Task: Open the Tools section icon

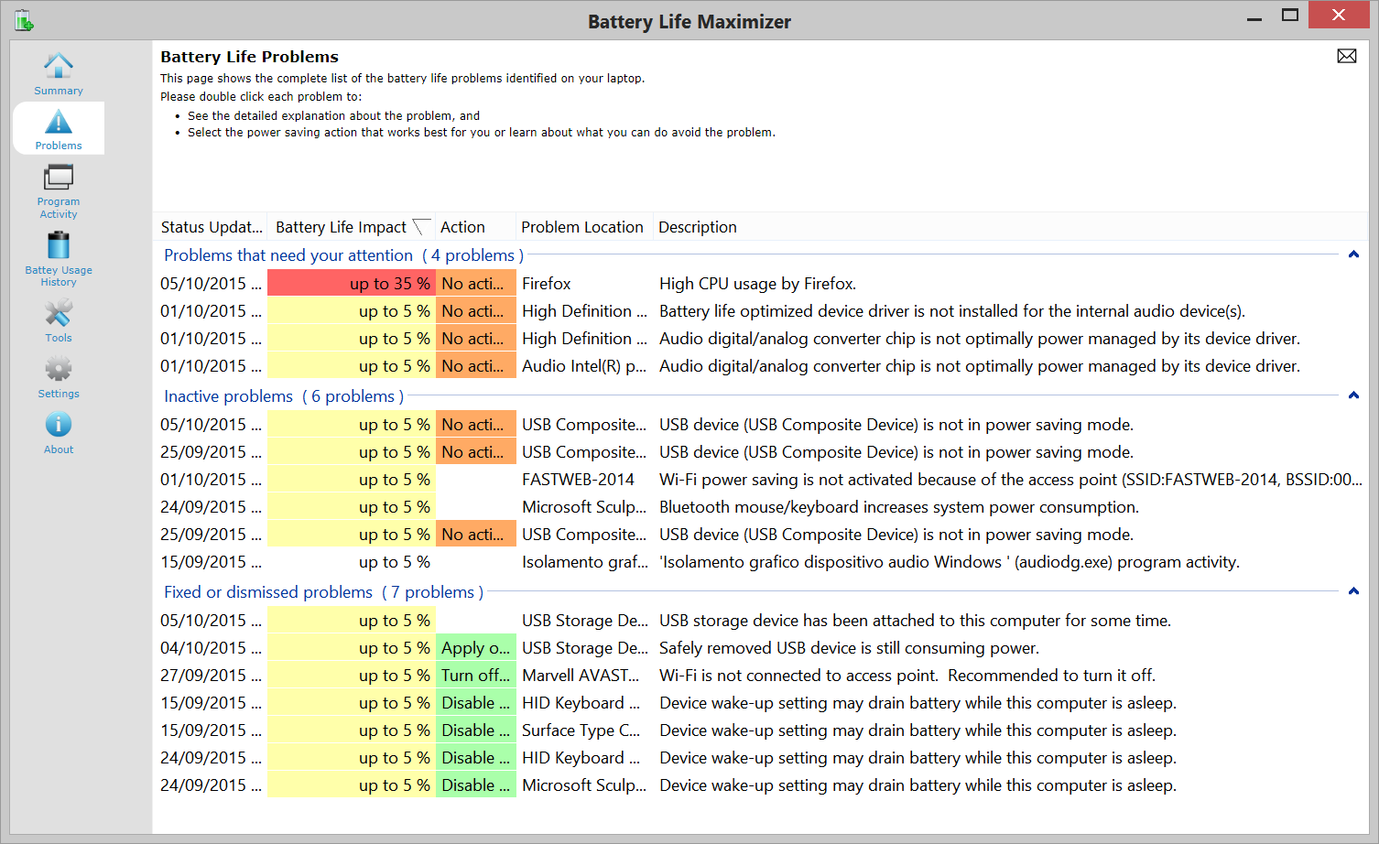Action: point(59,315)
